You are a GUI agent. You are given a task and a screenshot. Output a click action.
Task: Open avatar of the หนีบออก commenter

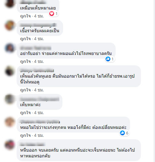10,145
